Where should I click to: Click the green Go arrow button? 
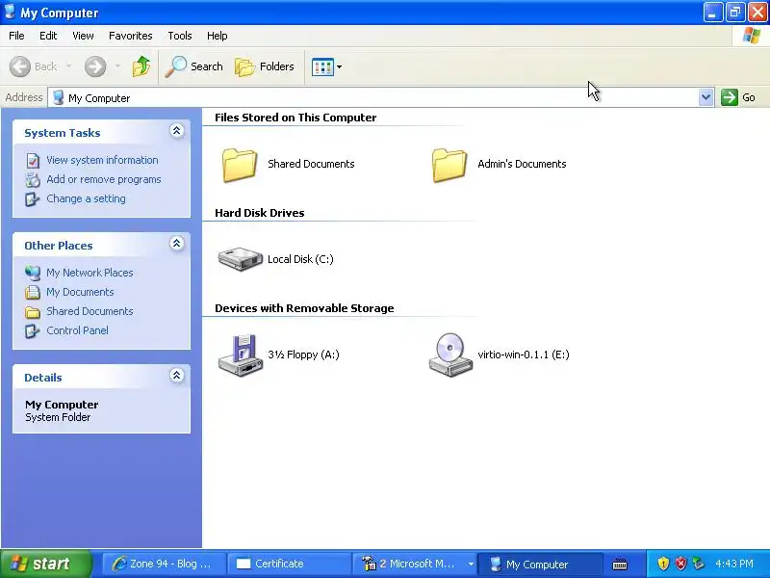coord(730,97)
